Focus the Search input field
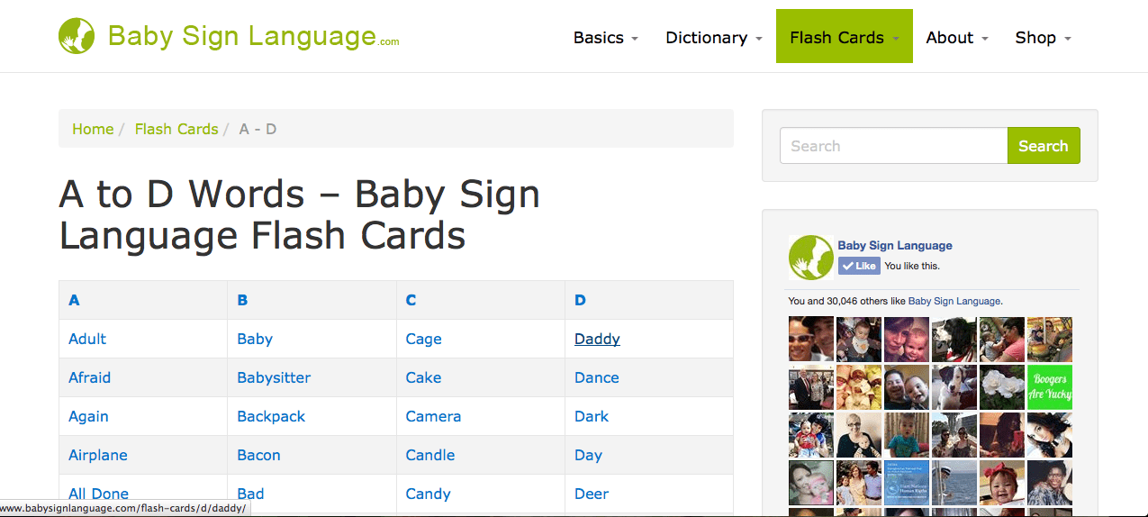The height and width of the screenshot is (517, 1148). click(894, 146)
